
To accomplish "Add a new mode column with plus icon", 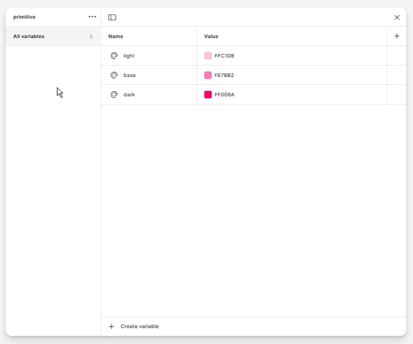I will (x=397, y=36).
